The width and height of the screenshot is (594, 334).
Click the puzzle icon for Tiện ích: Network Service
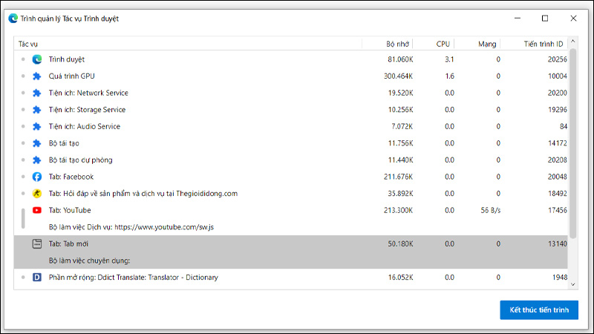36,93
